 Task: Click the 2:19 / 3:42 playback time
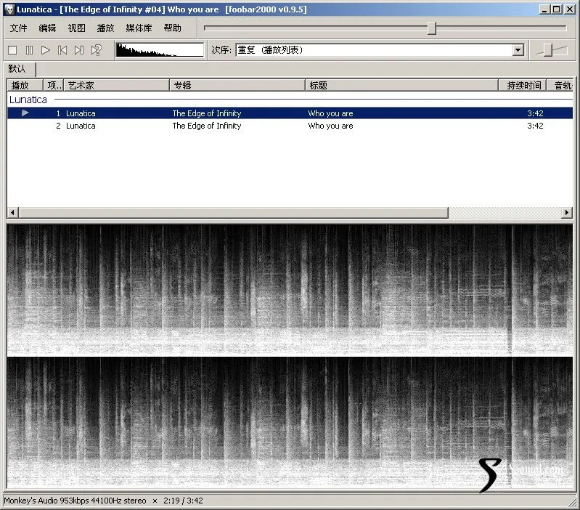pyautogui.click(x=183, y=501)
